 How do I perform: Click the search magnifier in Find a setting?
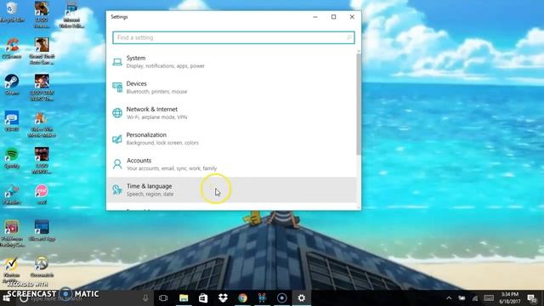pyautogui.click(x=348, y=37)
